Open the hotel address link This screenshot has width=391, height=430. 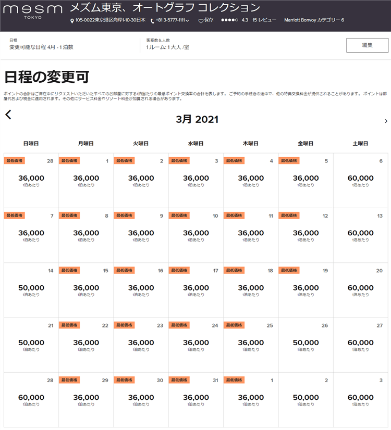click(x=110, y=20)
